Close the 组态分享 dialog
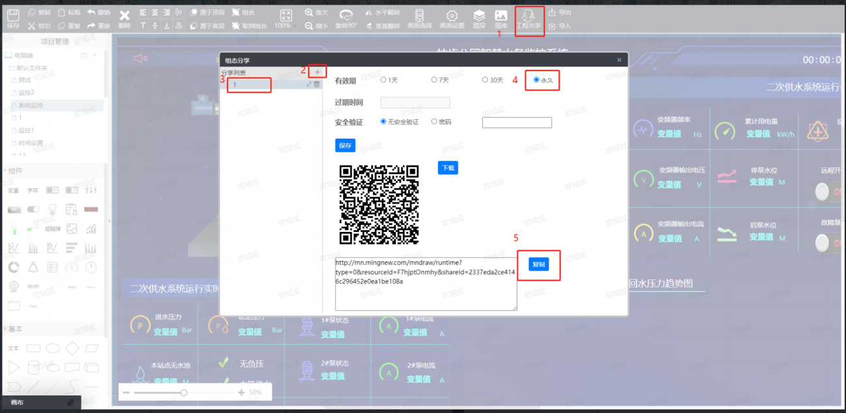The image size is (846, 413). point(619,60)
